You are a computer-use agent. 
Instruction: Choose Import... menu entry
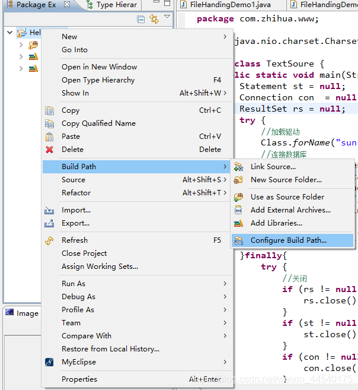pyautogui.click(x=138, y=210)
